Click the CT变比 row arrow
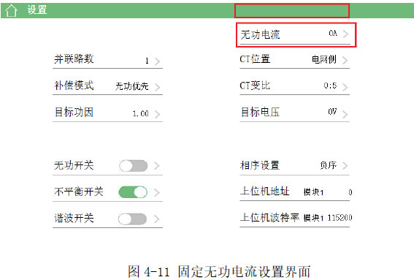 tap(345, 87)
